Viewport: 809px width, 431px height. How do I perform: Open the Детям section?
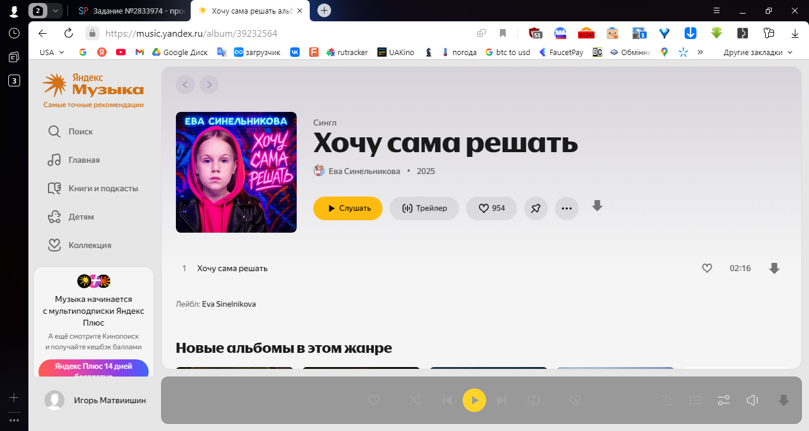pyautogui.click(x=71, y=217)
